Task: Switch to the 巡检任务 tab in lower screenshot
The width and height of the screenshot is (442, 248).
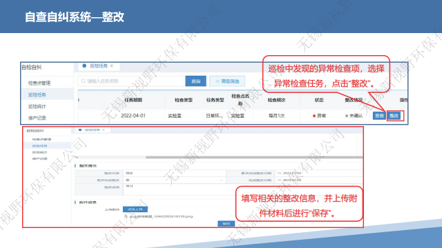Action: (x=92, y=130)
